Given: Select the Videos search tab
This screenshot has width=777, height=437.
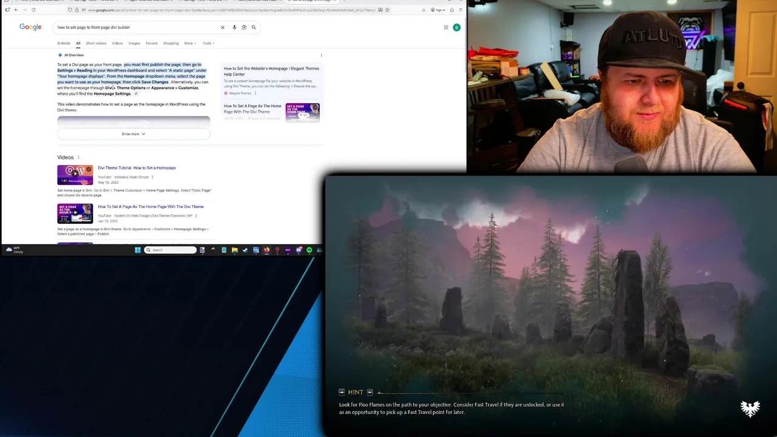Looking at the screenshot, I should click(x=117, y=43).
